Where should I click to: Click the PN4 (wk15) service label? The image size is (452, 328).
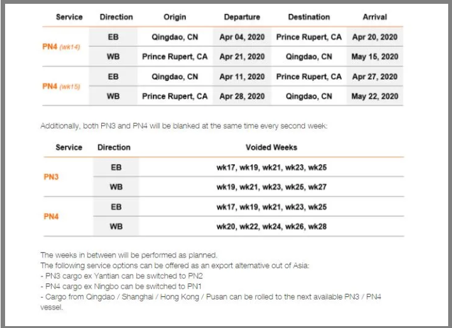point(61,86)
